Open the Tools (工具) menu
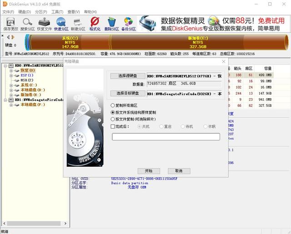This screenshot has width=291, height=234. coord(57,12)
